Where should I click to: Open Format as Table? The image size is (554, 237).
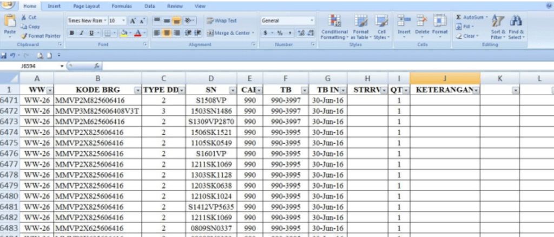click(361, 27)
